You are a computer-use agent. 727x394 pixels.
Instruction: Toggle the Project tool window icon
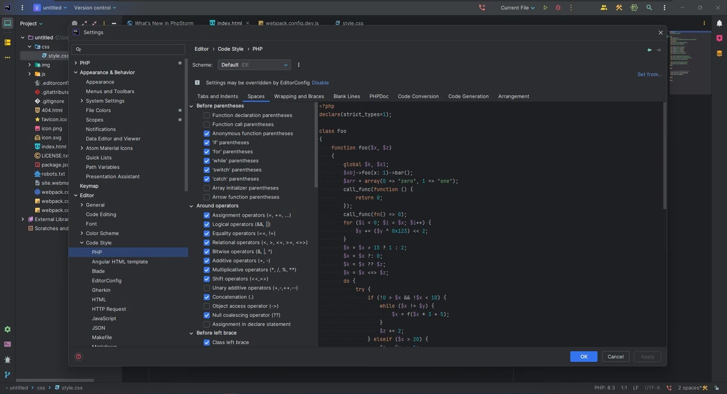7,24
